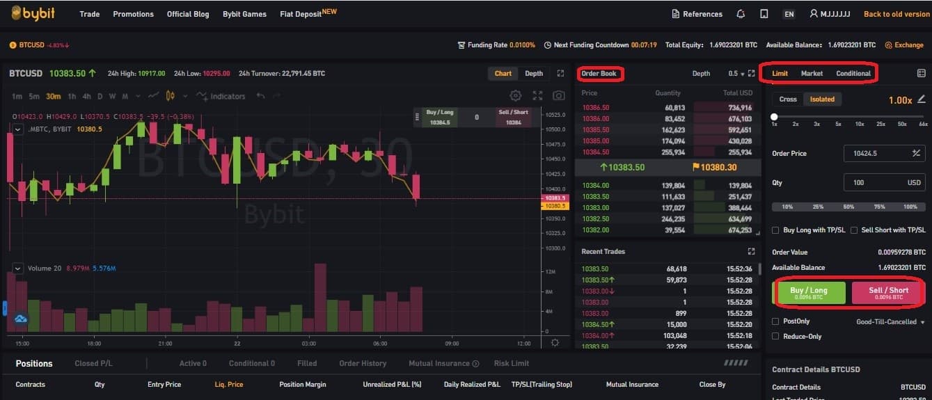Open the calculator icon in order panel

[922, 73]
